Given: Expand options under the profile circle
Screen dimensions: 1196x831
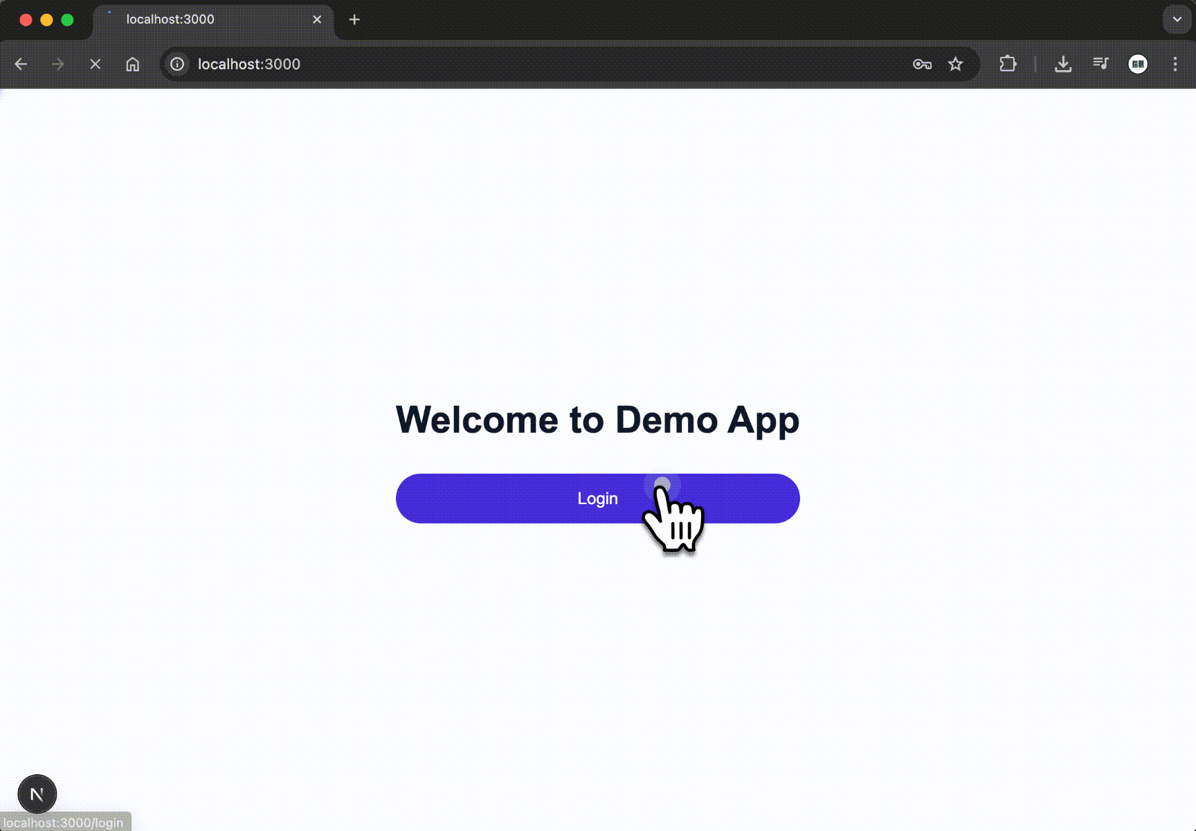Looking at the screenshot, I should [1139, 64].
